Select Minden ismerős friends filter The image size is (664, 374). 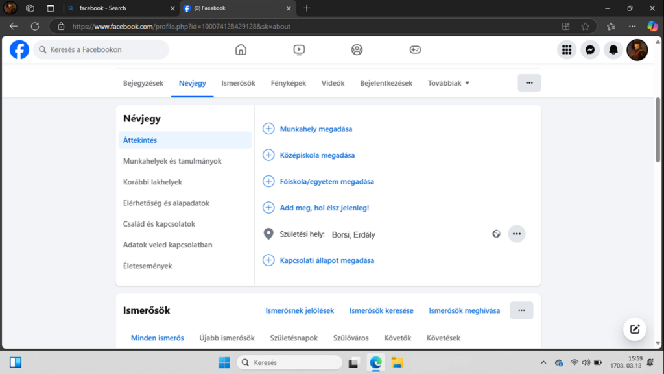(157, 338)
